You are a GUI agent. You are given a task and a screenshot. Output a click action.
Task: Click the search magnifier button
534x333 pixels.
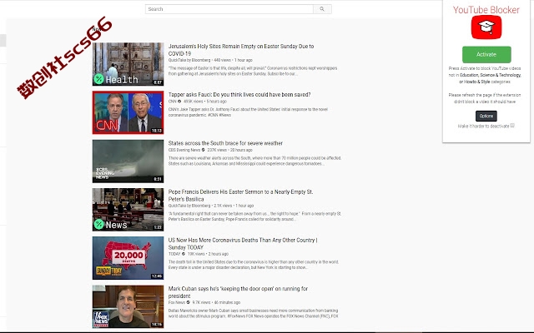tap(322, 9)
